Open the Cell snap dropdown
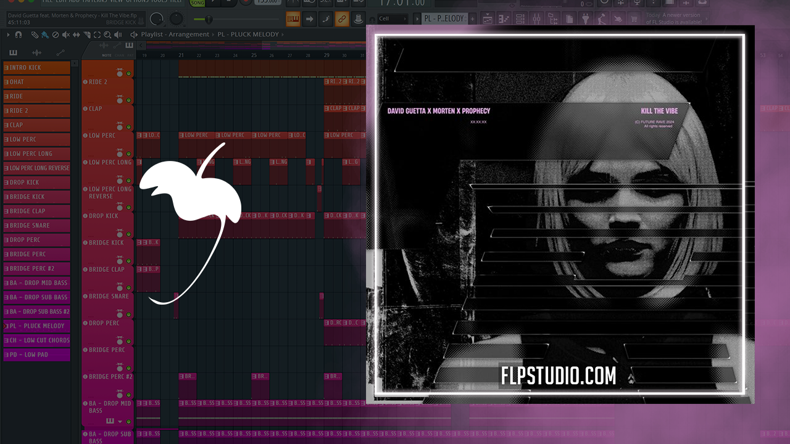790x444 pixels. click(x=392, y=18)
